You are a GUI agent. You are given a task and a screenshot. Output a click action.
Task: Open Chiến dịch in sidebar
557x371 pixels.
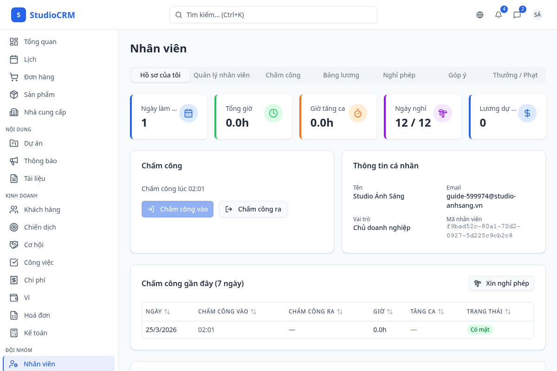point(40,227)
